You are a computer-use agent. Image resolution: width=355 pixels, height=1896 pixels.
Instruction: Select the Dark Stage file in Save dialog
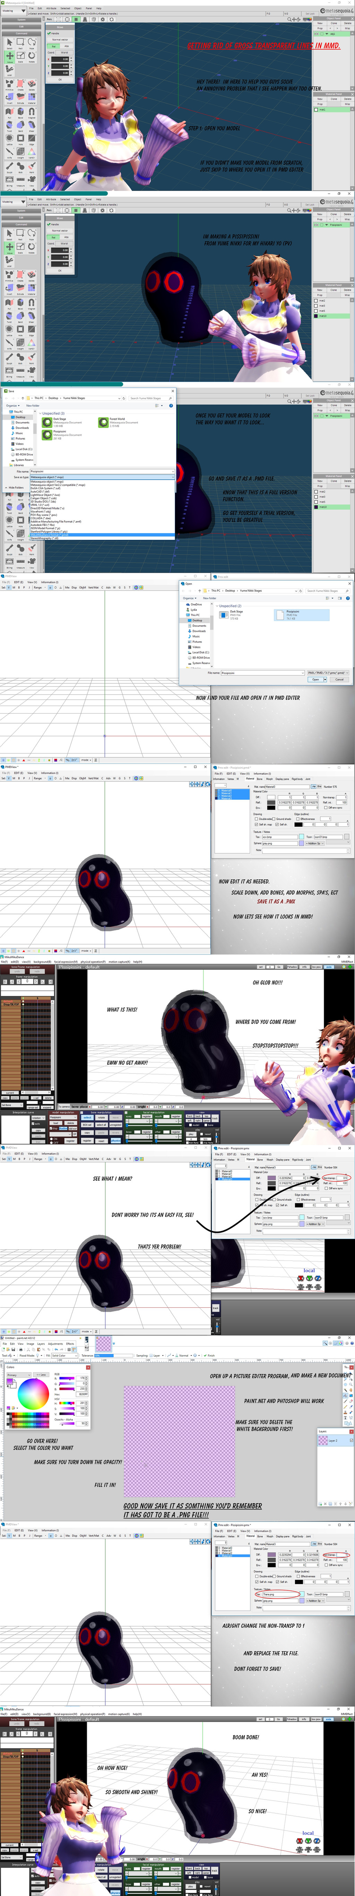[62, 422]
